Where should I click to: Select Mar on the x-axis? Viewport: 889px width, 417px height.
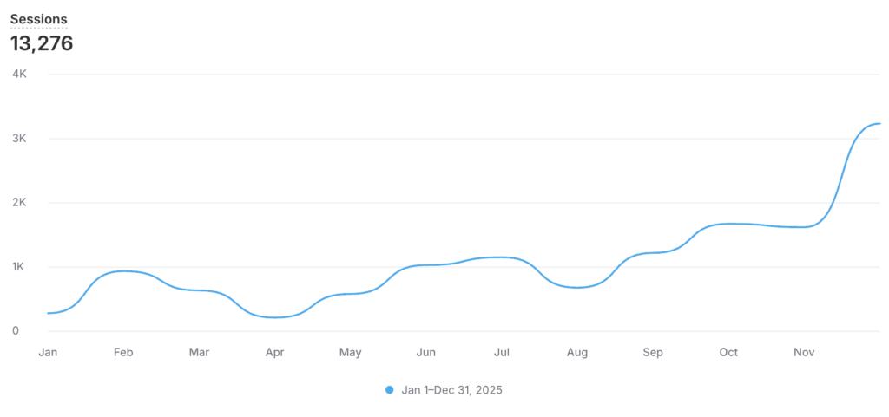pyautogui.click(x=199, y=353)
